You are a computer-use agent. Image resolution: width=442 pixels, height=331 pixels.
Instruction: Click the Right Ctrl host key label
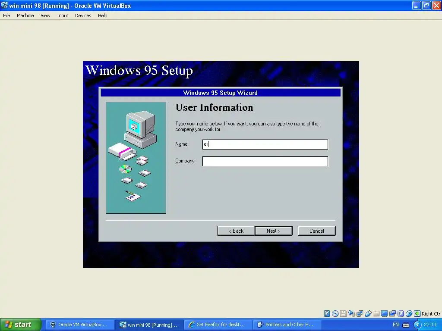[431, 314]
